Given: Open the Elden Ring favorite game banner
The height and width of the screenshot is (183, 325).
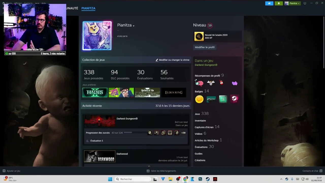Looking at the screenshot, I should 174,93.
